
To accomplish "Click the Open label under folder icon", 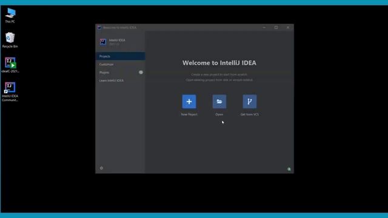I will 219,114.
